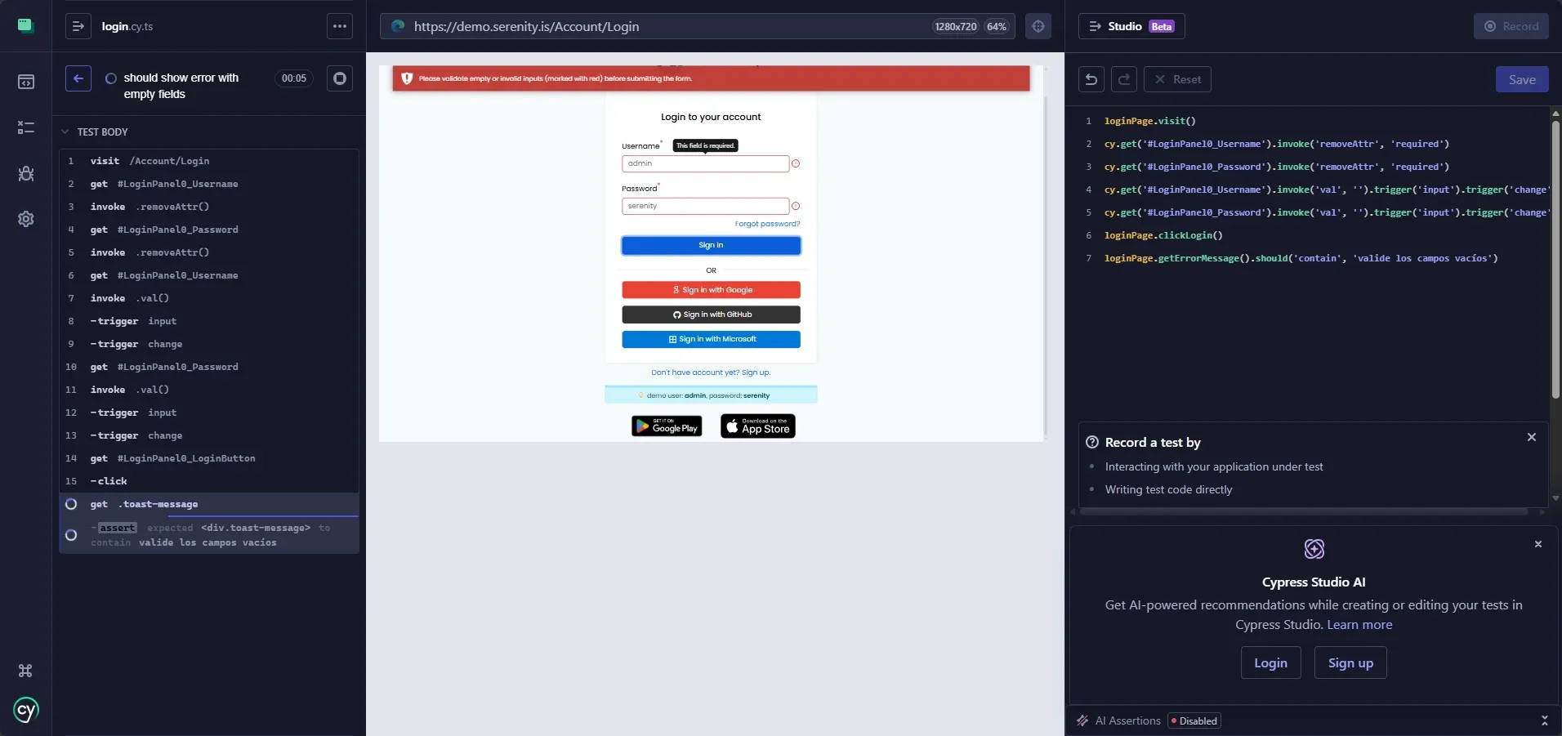Click the Learn more link
The width and height of the screenshot is (1562, 736).
[x=1359, y=625]
